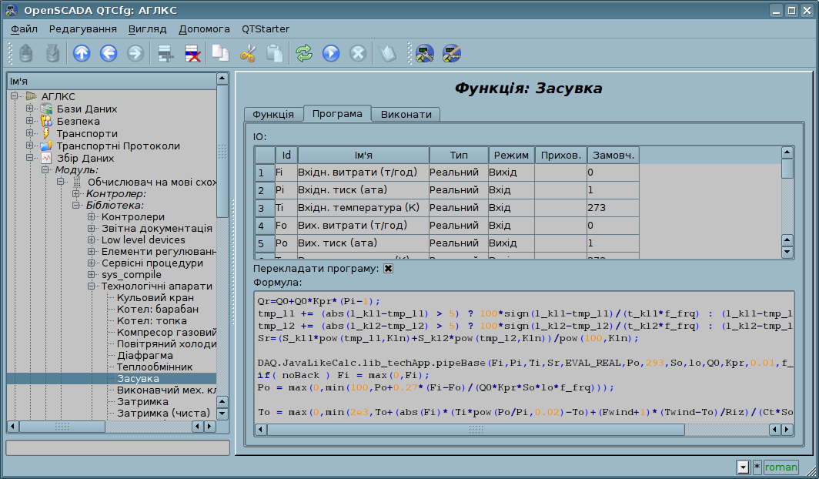Viewport: 819px width, 479px height.
Task: Click the blue up-arrow navigation icon
Action: pyautogui.click(x=82, y=53)
